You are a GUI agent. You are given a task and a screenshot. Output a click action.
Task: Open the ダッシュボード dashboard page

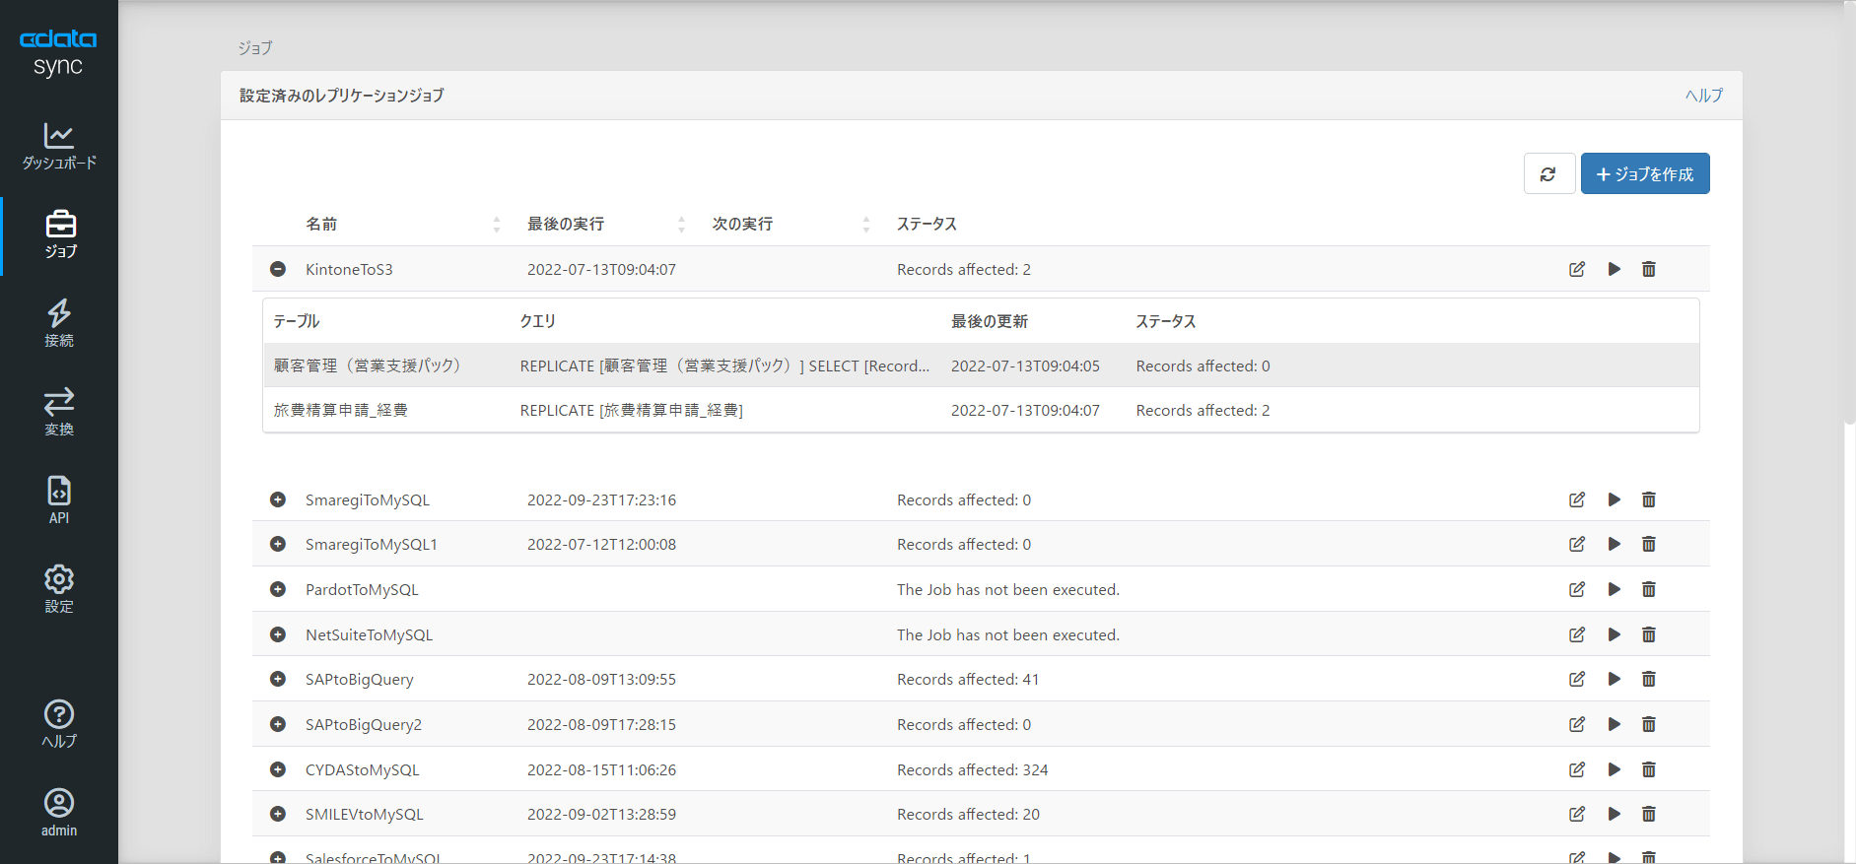tap(59, 147)
